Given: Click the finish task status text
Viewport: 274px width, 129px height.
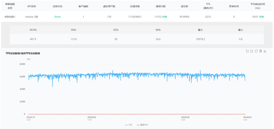Looking at the screenshot, I should [58, 17].
